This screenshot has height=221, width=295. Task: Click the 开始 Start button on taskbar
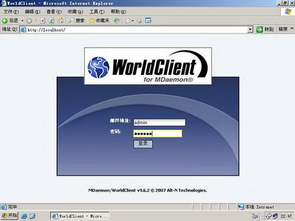tap(9, 216)
